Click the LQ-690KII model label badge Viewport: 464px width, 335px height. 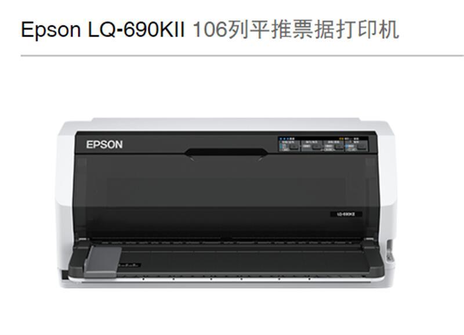(346, 214)
